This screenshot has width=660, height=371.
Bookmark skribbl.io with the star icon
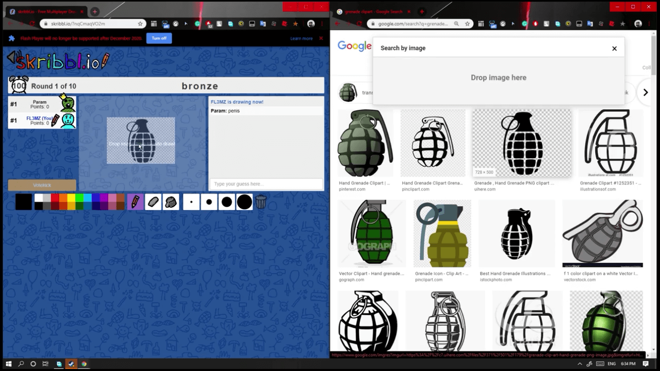[x=140, y=24]
